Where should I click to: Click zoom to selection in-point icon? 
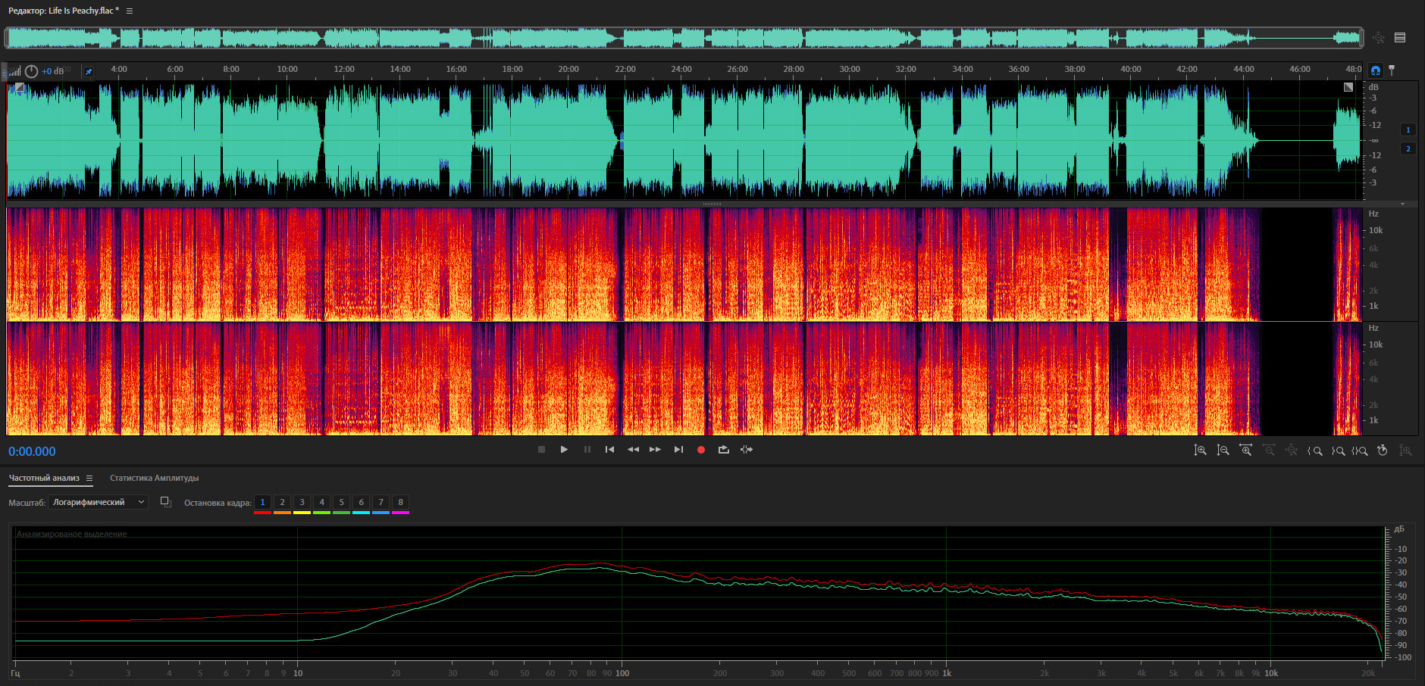[x=1314, y=451]
